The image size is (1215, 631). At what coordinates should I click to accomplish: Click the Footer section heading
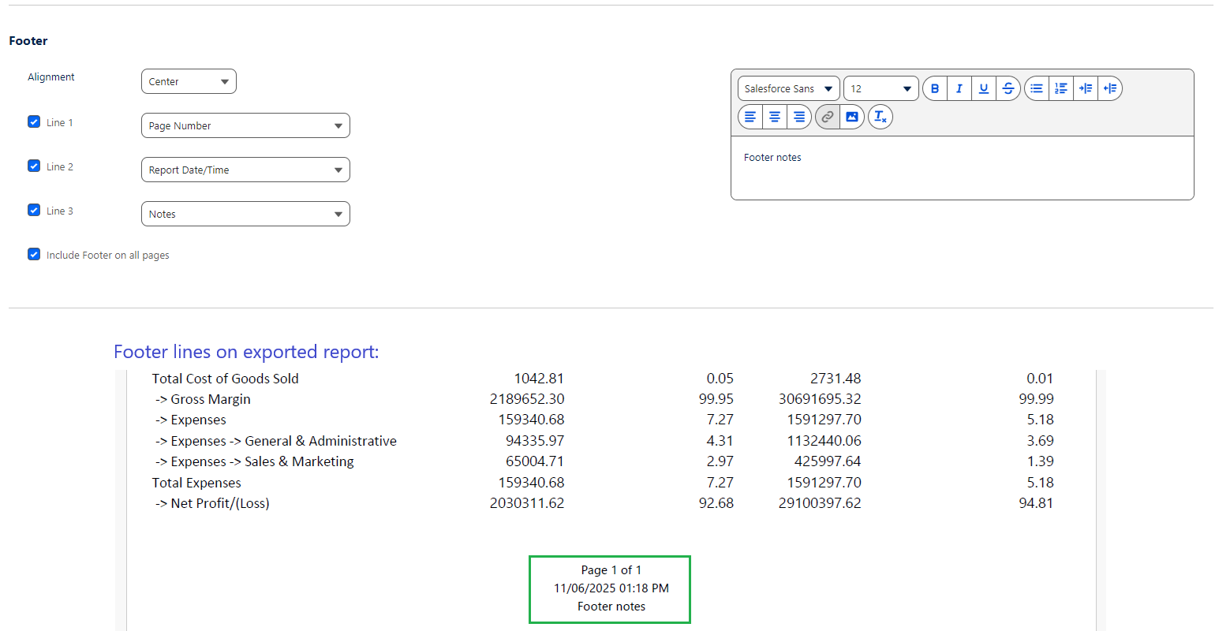point(28,41)
